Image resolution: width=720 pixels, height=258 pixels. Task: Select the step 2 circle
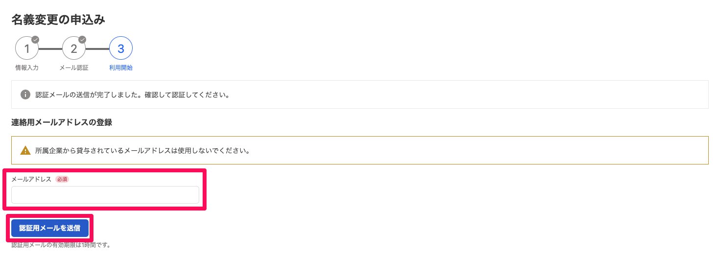pyautogui.click(x=74, y=49)
